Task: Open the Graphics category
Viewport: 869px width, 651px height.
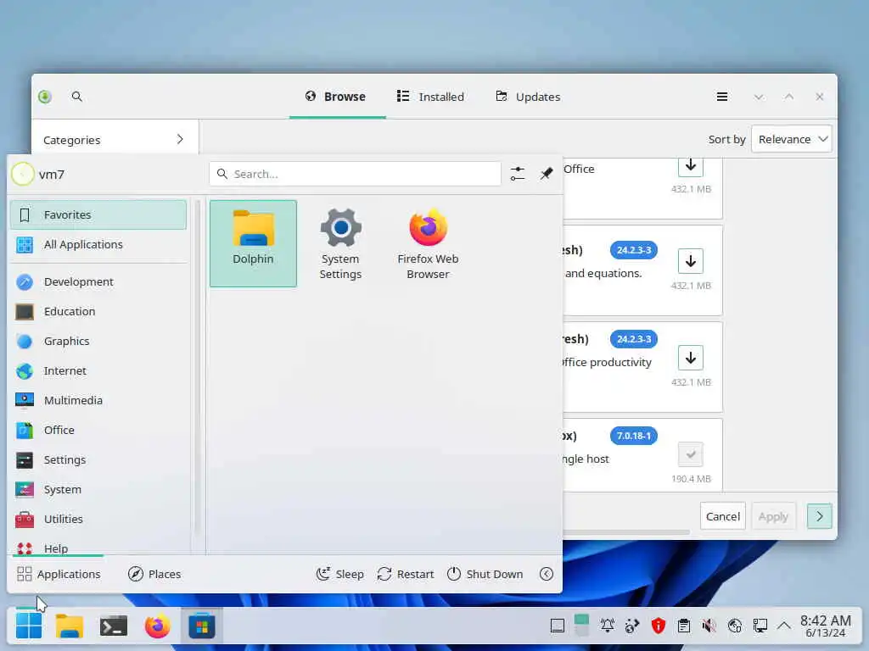Action: [x=98, y=341]
